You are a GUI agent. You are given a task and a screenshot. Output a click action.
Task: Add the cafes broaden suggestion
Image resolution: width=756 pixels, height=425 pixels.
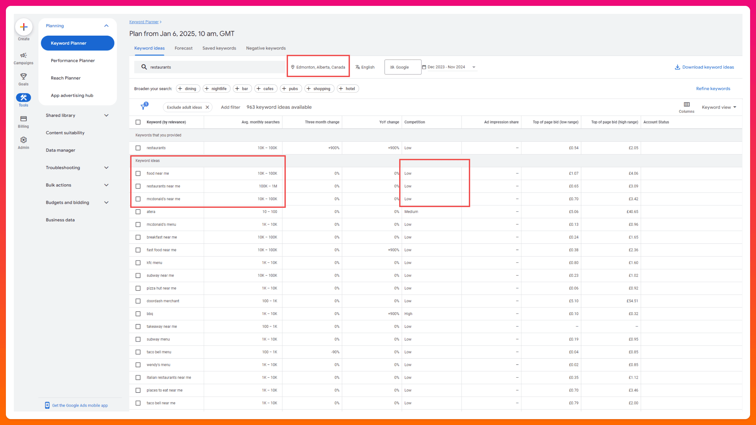266,89
